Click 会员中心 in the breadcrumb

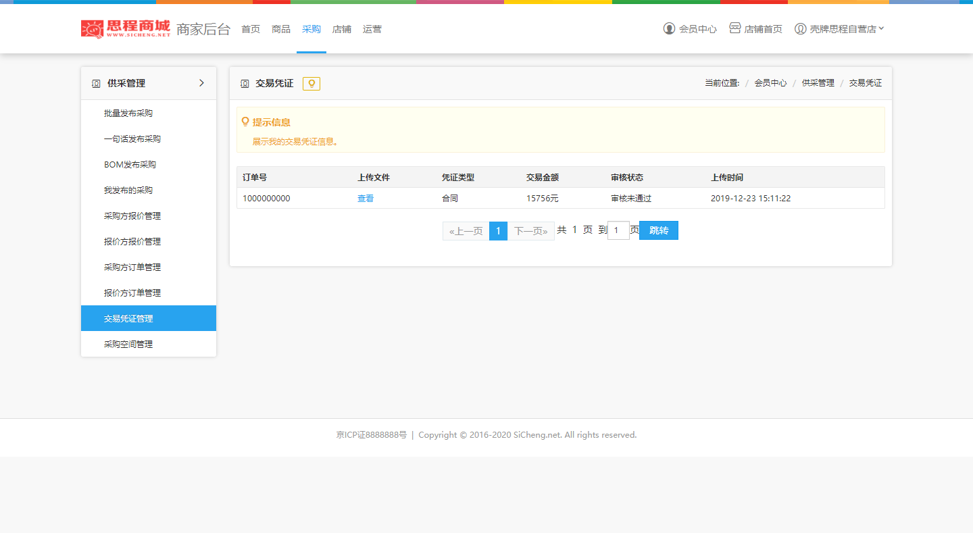(770, 83)
